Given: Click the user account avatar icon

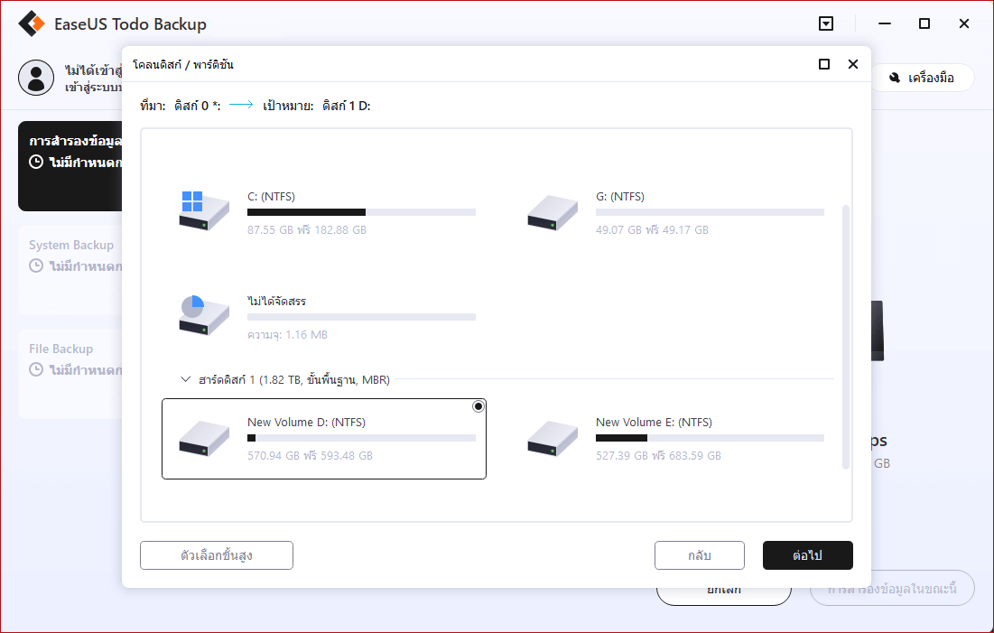Looking at the screenshot, I should pyautogui.click(x=36, y=78).
